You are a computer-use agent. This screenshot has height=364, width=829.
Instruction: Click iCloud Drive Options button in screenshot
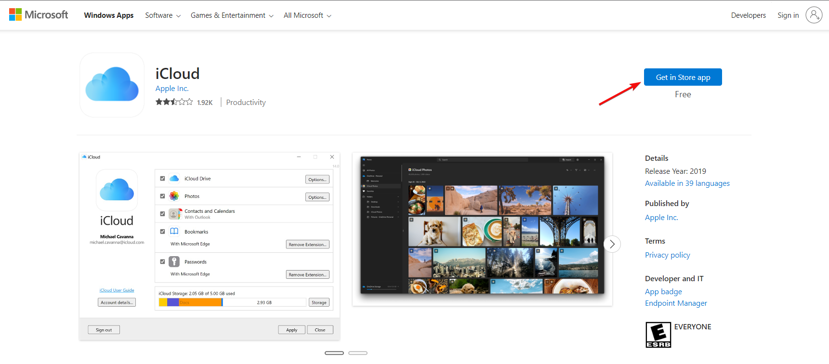(317, 180)
